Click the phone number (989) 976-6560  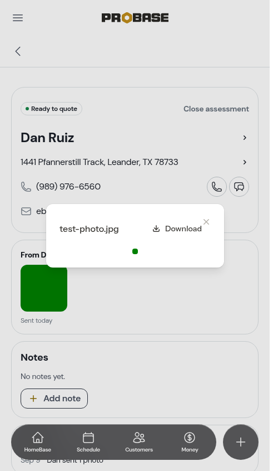68,187
